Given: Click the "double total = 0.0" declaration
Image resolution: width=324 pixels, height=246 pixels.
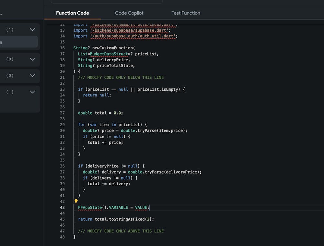Looking at the screenshot, I should coord(100,113).
